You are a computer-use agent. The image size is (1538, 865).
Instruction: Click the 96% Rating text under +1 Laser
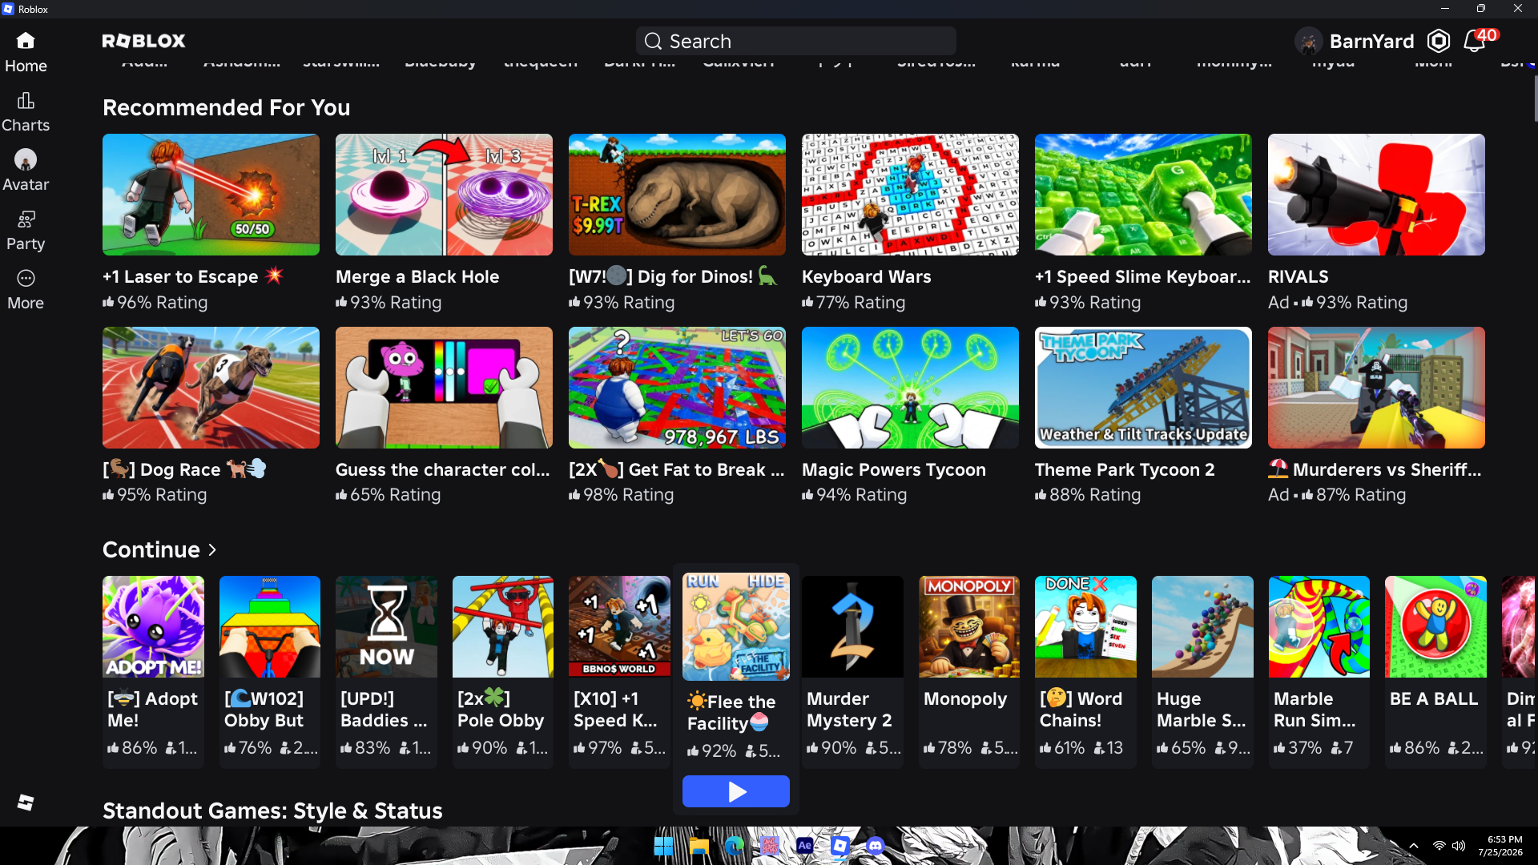coord(155,303)
